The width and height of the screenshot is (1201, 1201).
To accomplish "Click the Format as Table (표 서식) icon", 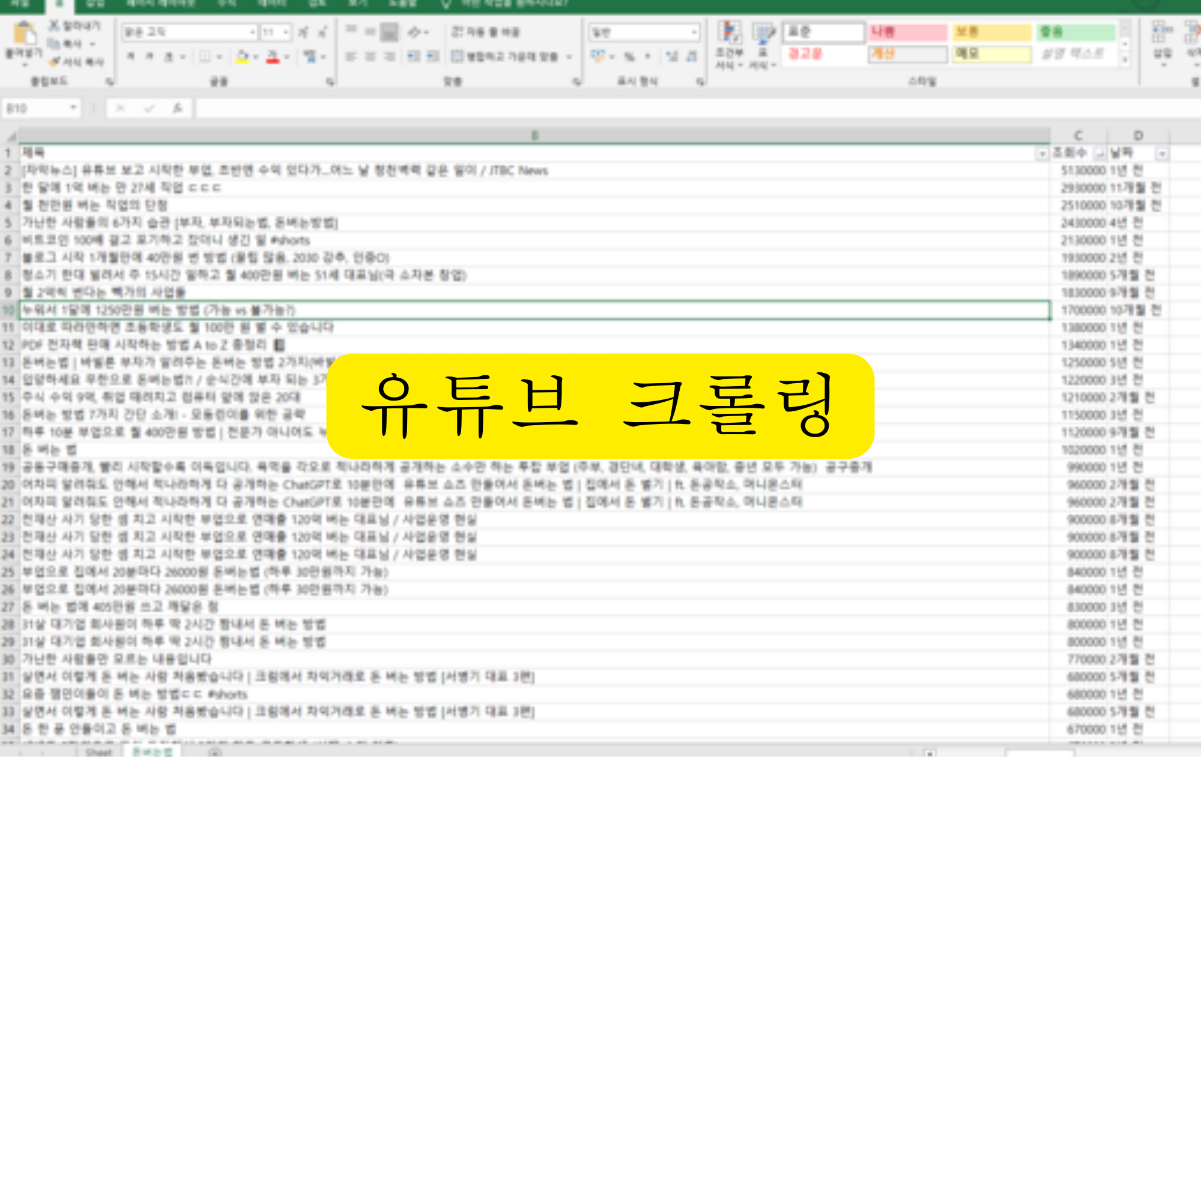I will click(762, 34).
